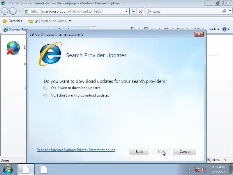Open Internet Explorer Privacy Statement link
The image size is (233, 175).
[x=76, y=150]
